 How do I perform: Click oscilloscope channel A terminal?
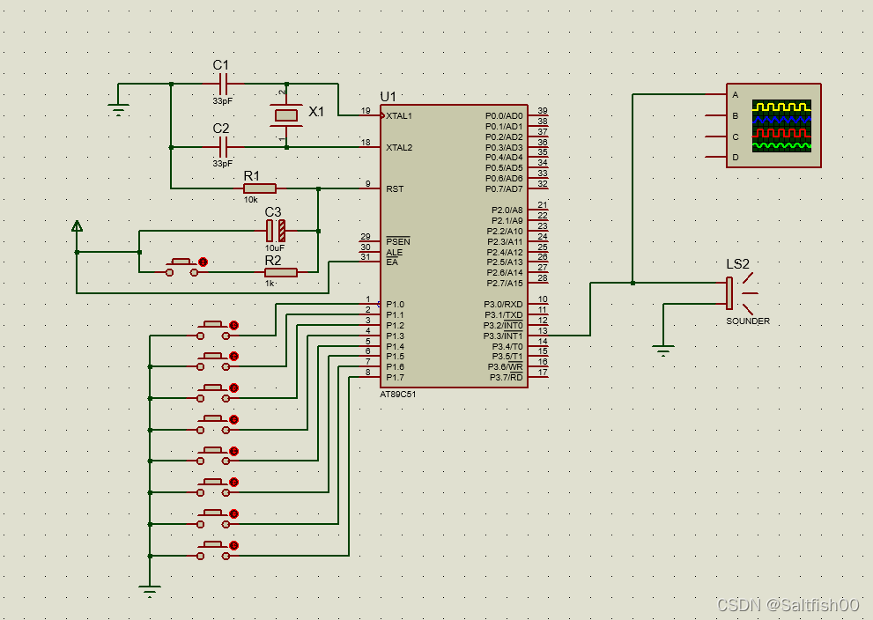[x=716, y=94]
